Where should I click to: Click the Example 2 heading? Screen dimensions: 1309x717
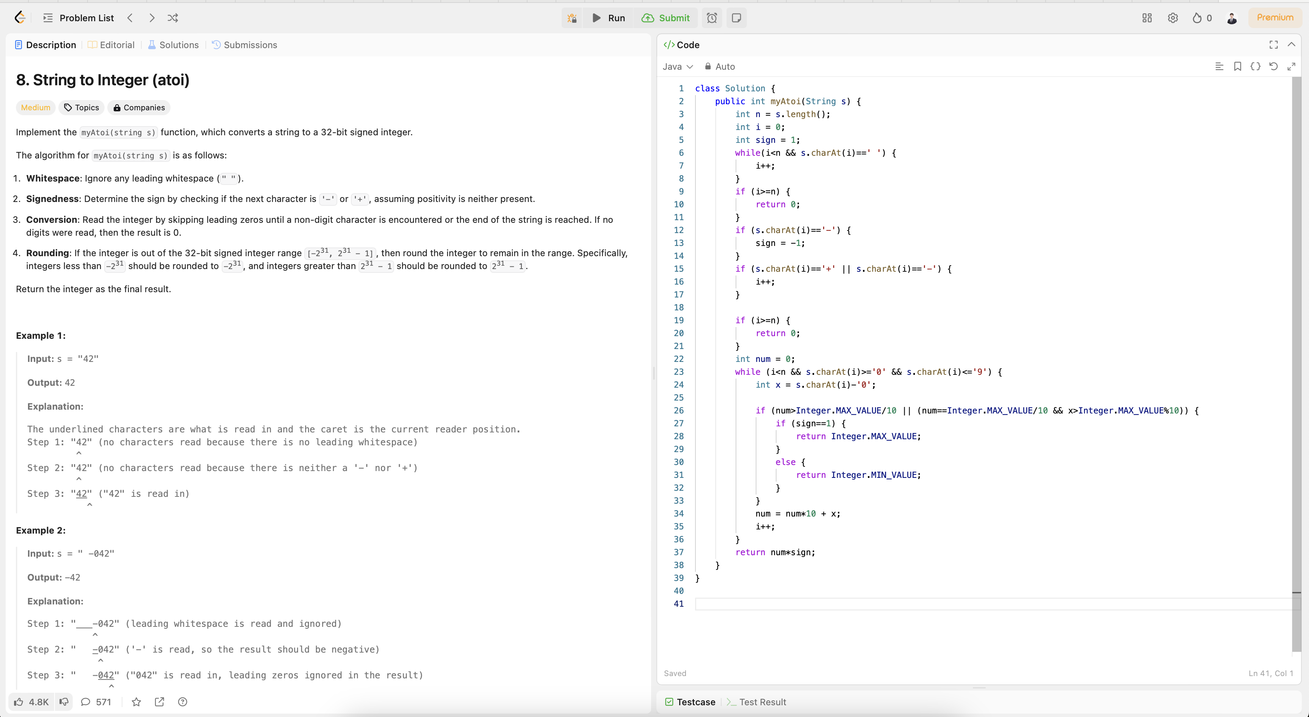(x=41, y=530)
